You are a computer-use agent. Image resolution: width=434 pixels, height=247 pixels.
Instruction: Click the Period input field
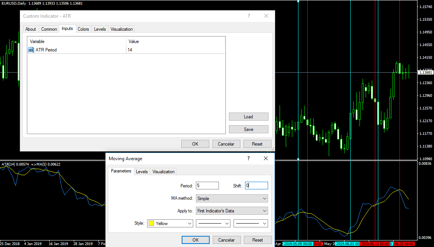click(207, 186)
